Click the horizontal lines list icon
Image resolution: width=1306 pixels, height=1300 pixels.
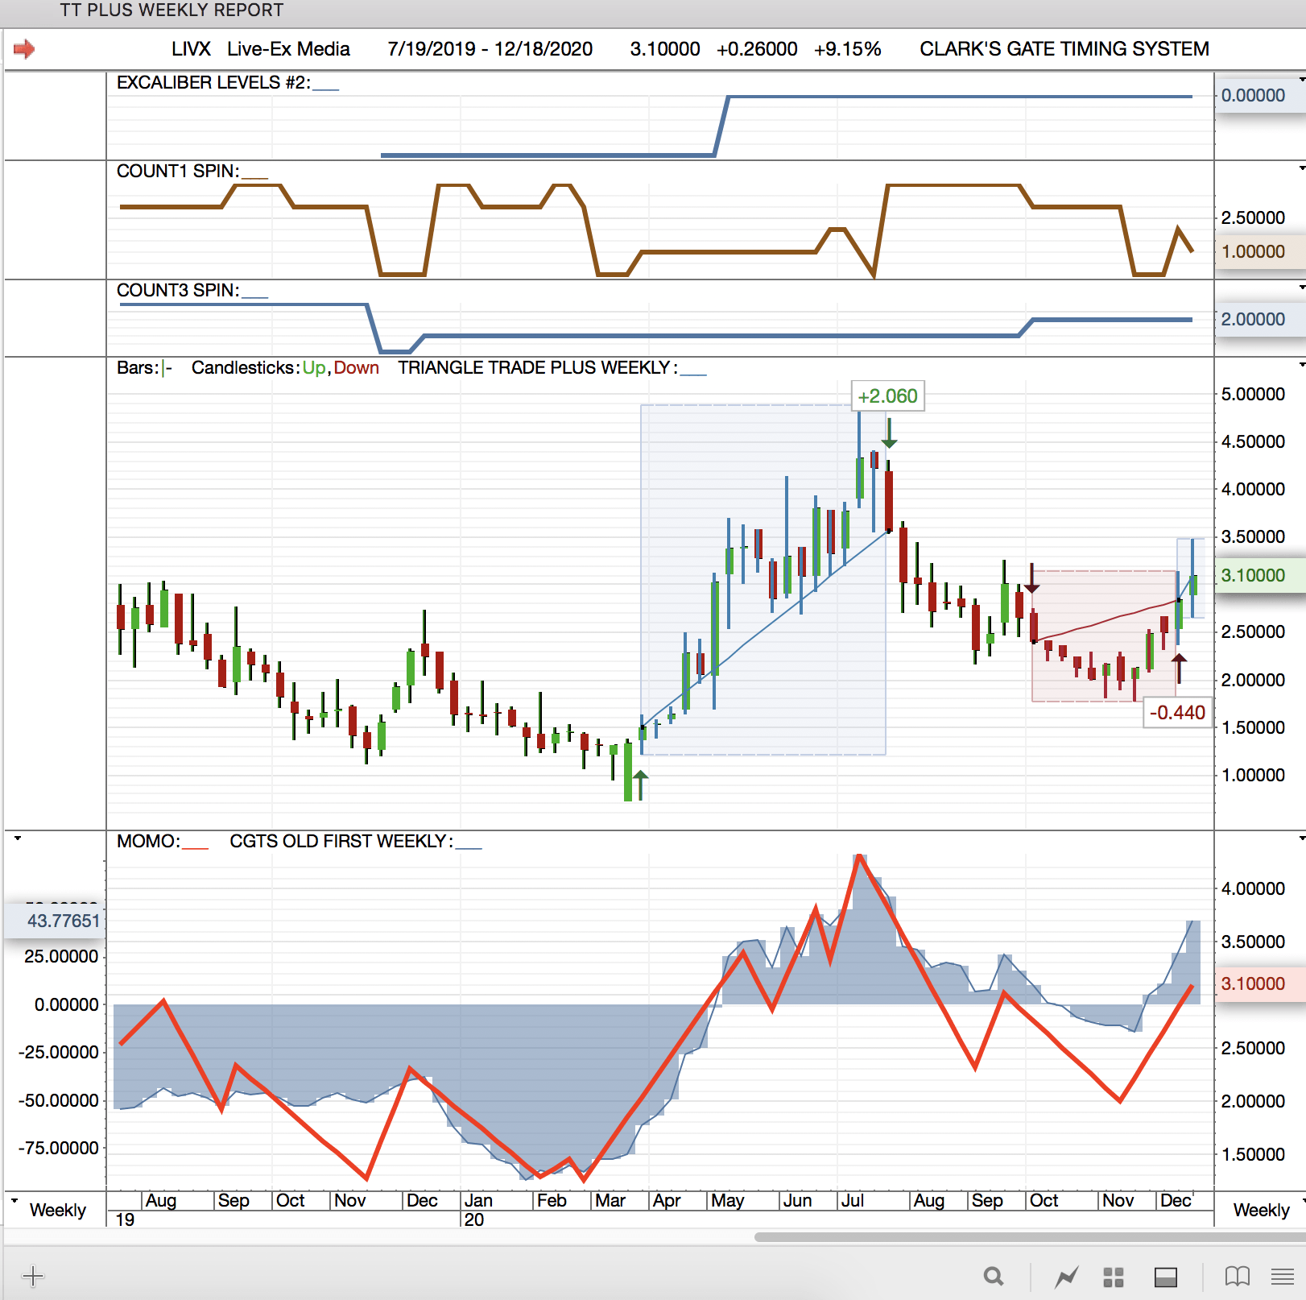click(x=1282, y=1277)
